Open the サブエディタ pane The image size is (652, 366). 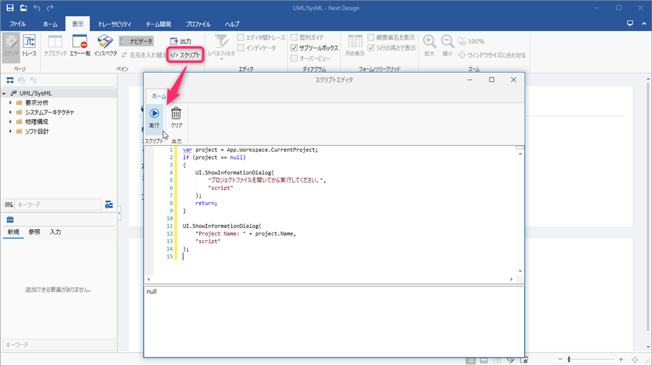coord(54,45)
